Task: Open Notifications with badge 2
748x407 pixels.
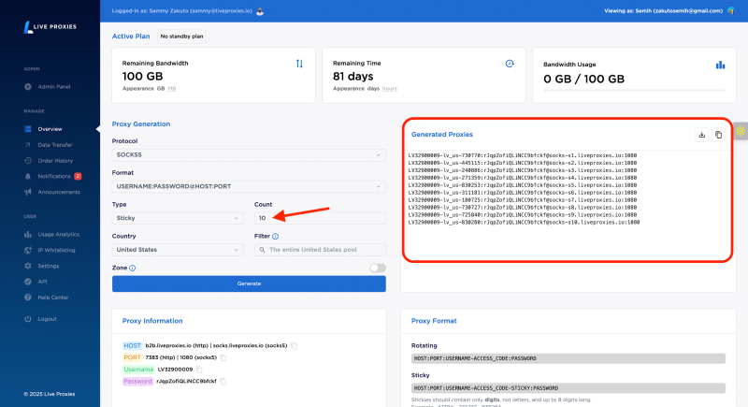Action: point(54,176)
